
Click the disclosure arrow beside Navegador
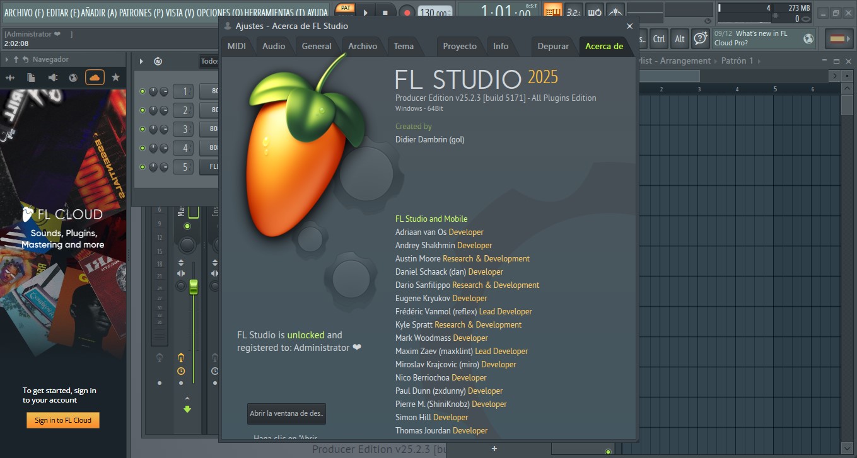point(7,59)
